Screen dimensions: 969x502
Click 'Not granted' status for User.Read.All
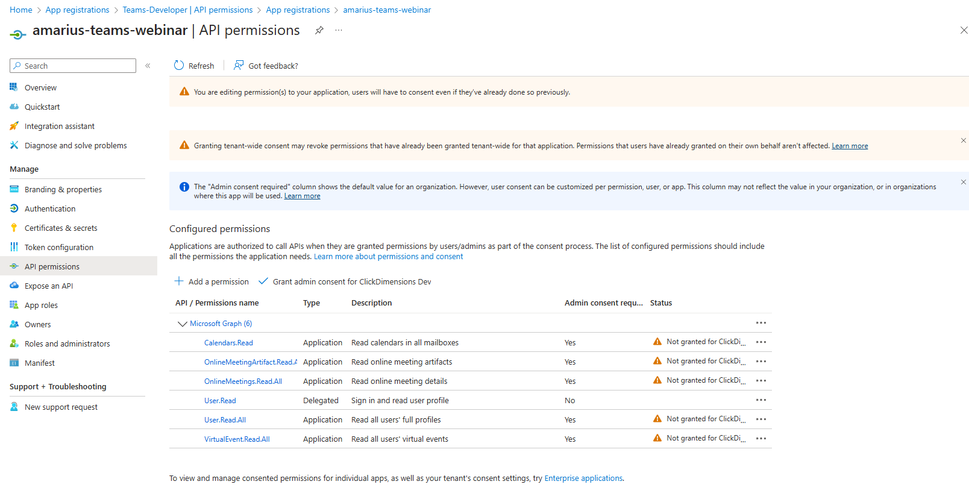coord(706,419)
